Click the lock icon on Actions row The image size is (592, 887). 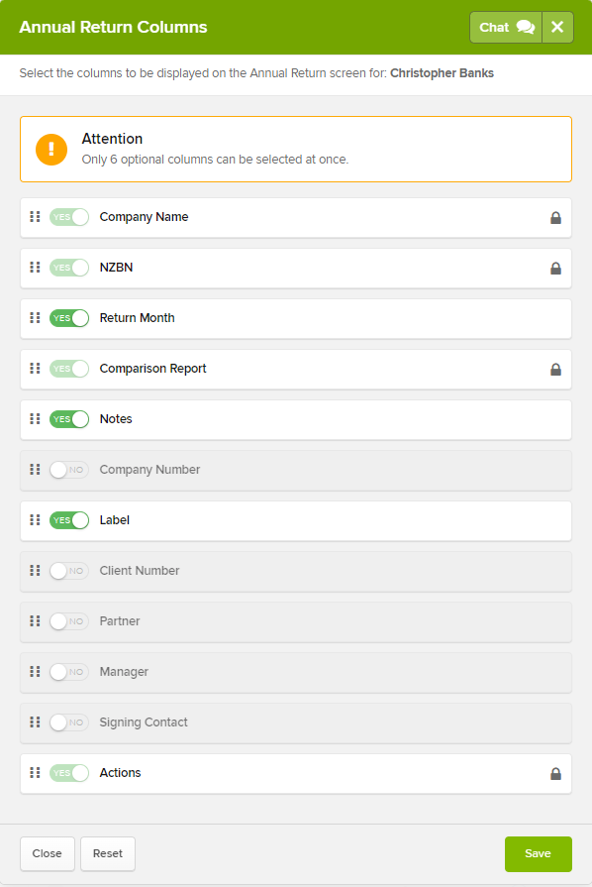[555, 773]
